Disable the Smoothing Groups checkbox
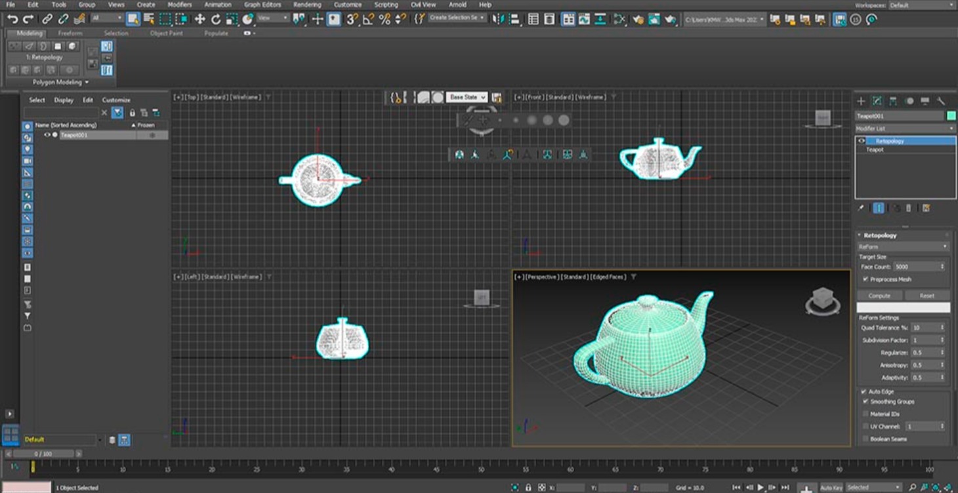 pyautogui.click(x=866, y=401)
